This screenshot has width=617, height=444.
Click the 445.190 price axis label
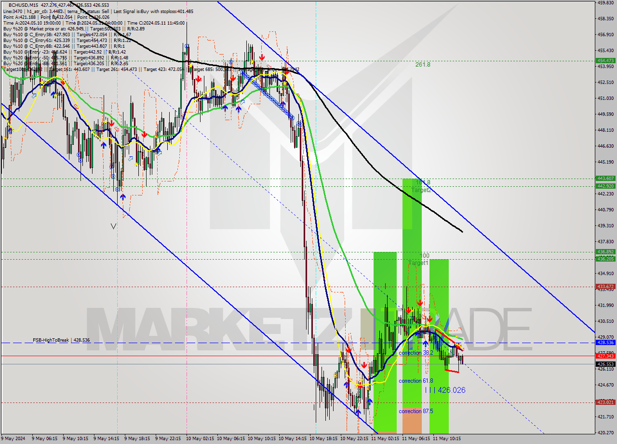(x=605, y=162)
